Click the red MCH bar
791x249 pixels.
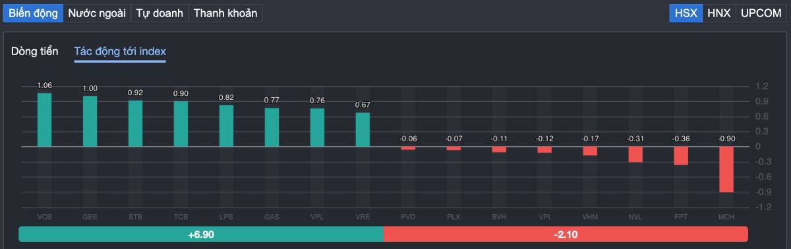coord(726,170)
